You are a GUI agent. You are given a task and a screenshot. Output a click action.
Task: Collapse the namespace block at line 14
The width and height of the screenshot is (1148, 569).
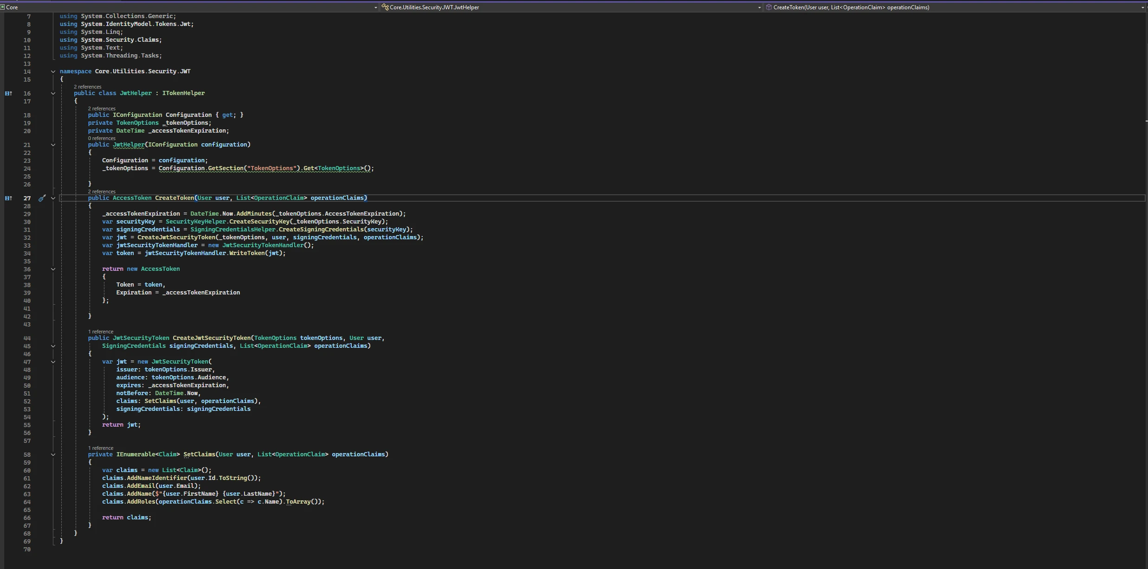tap(53, 71)
